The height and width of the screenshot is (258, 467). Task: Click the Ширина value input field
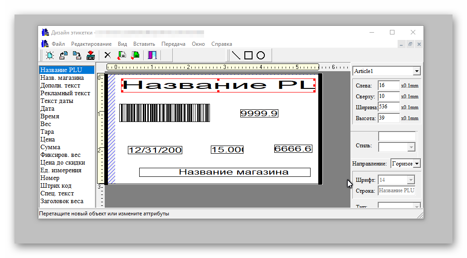click(388, 107)
